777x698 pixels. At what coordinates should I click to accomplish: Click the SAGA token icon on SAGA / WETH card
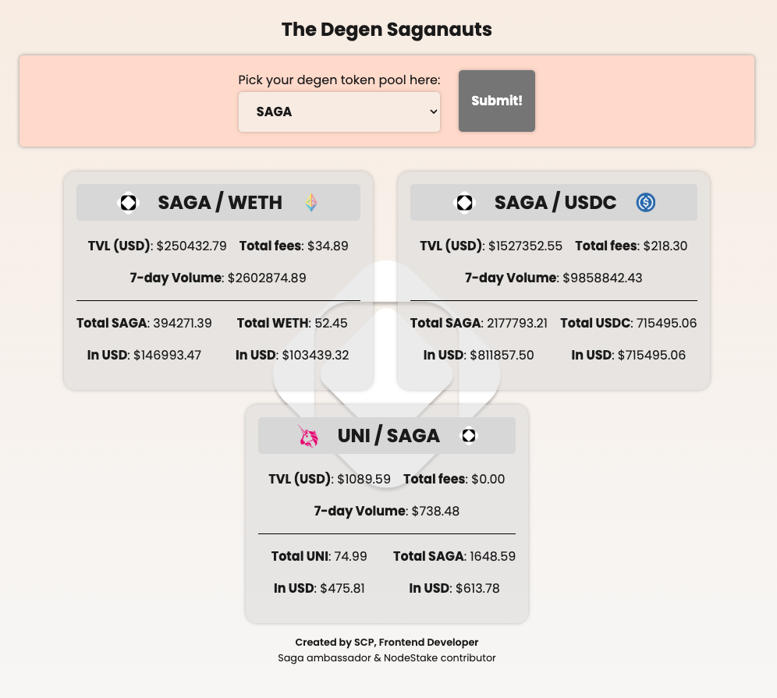click(129, 202)
